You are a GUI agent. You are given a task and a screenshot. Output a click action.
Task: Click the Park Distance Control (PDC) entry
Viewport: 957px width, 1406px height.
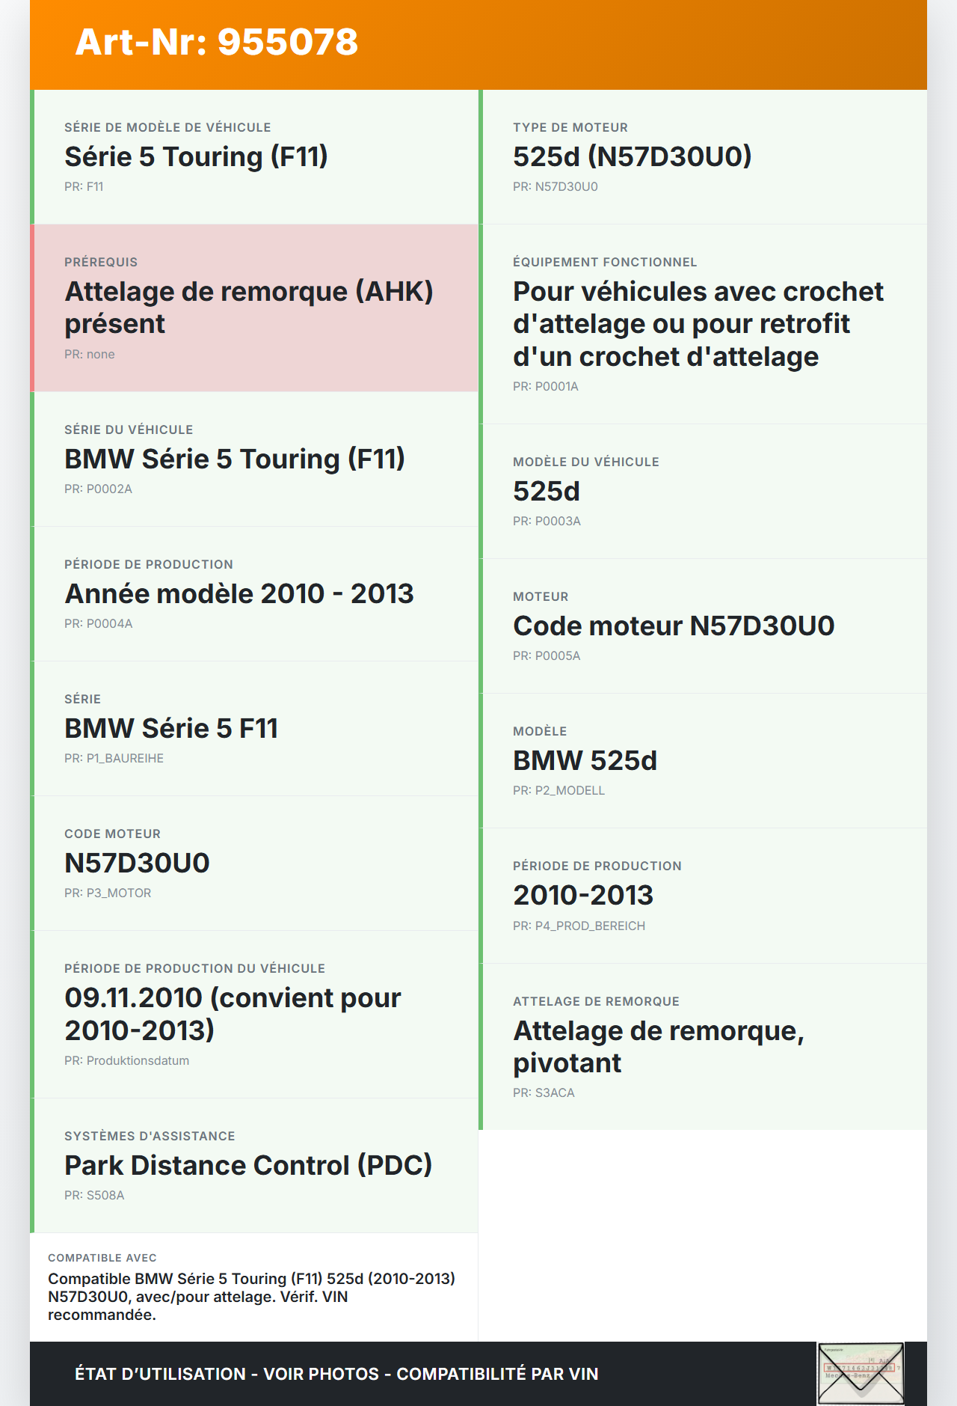254,1165
